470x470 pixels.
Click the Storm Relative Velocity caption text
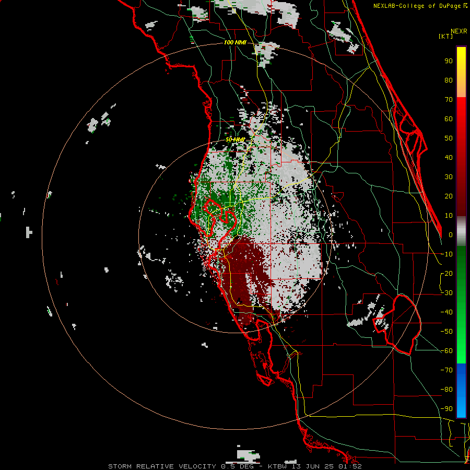[234, 466]
